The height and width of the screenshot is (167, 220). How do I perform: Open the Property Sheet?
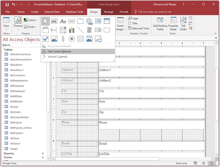pyautogui.click(x=173, y=24)
